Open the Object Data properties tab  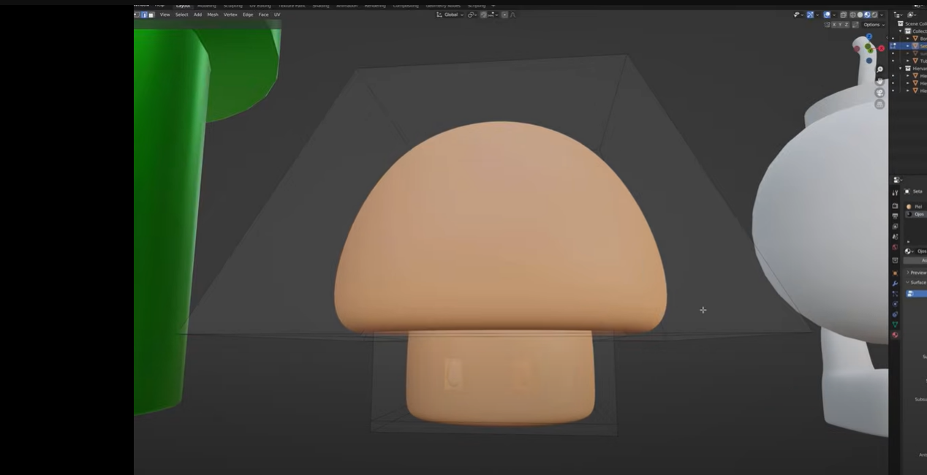point(895,324)
